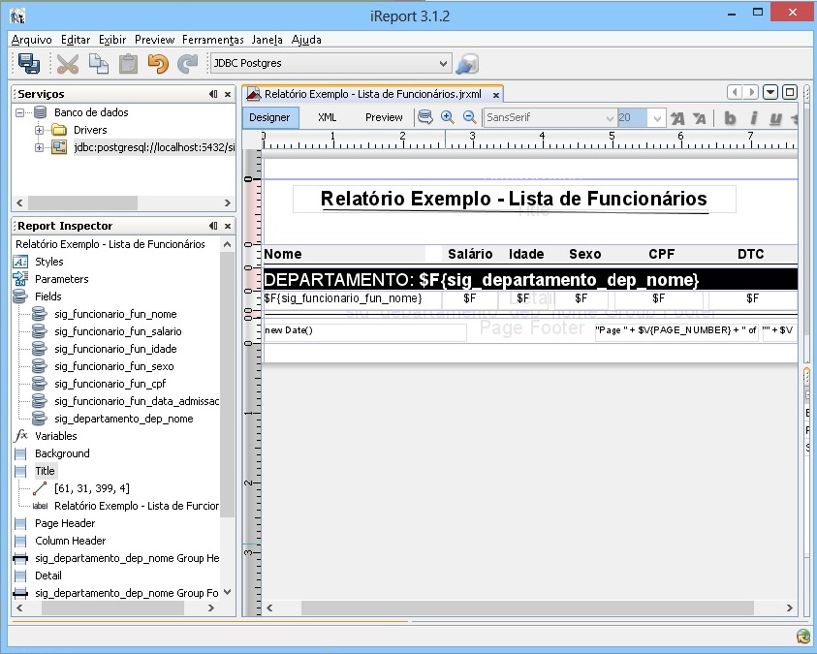
Task: Click the Undo arrow icon
Action: [x=158, y=64]
